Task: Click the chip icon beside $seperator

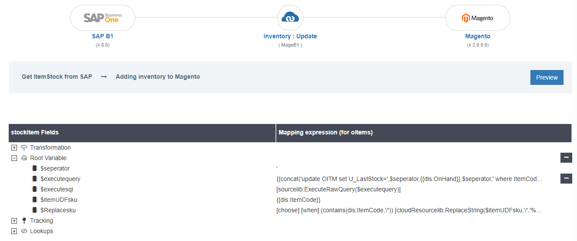Action: [35, 168]
